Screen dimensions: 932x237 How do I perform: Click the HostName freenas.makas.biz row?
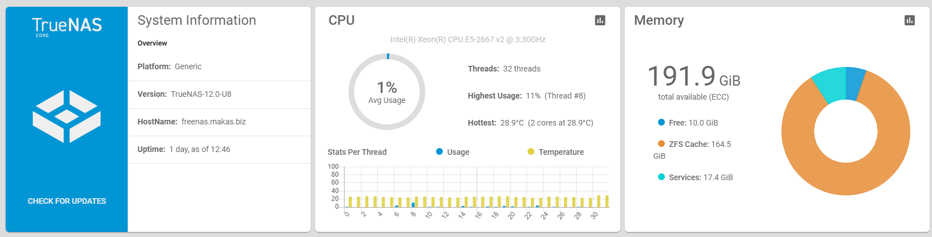tap(219, 122)
